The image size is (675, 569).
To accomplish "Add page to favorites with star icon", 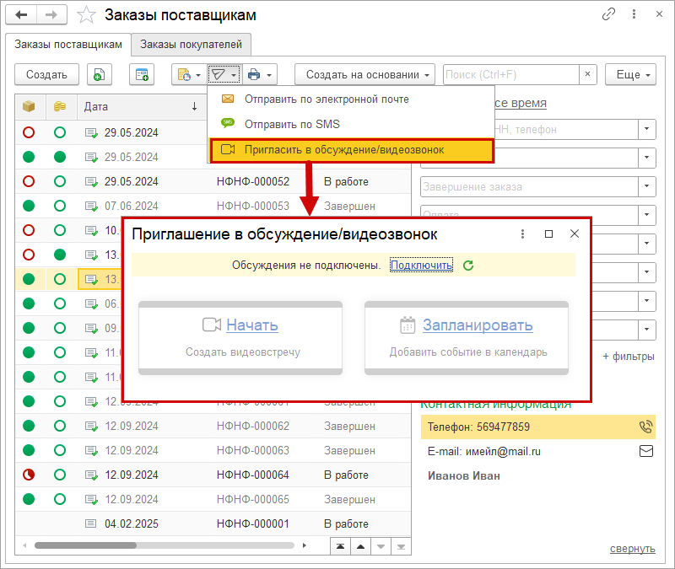I will tap(86, 15).
